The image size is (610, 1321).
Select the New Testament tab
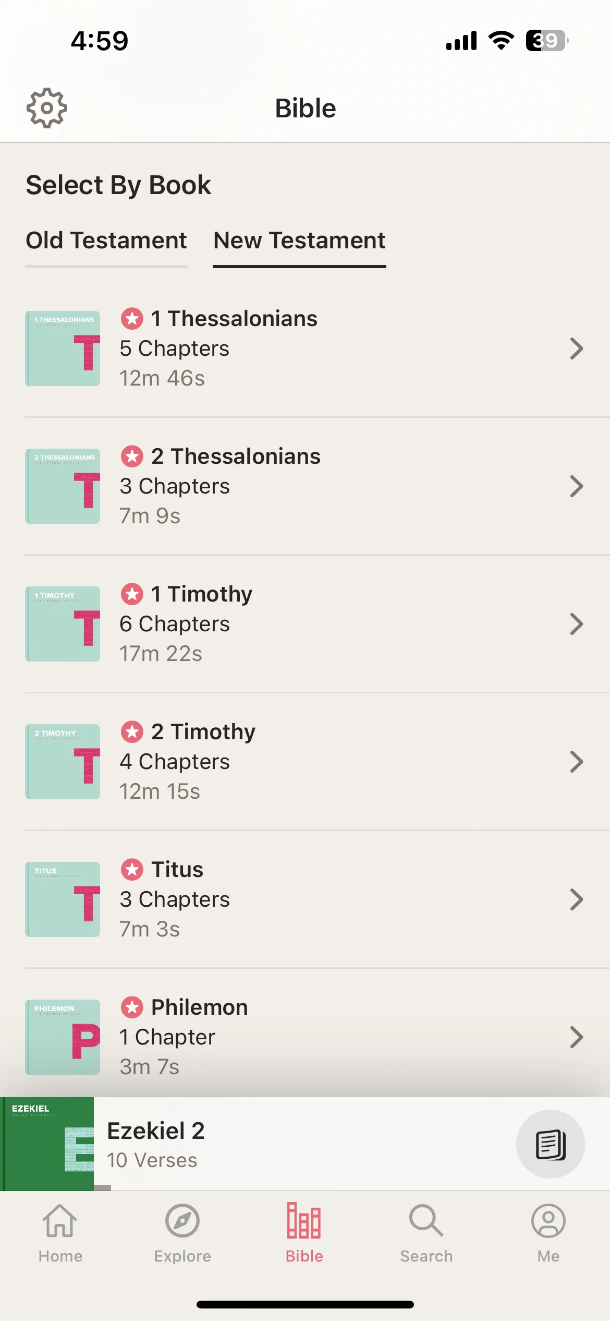click(x=299, y=241)
